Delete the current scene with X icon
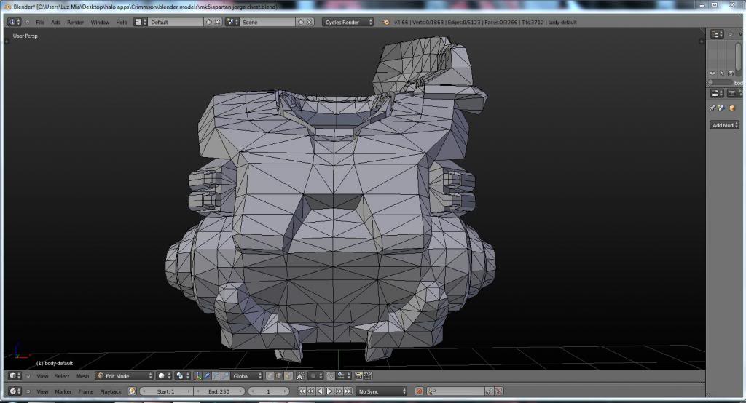 click(310, 22)
